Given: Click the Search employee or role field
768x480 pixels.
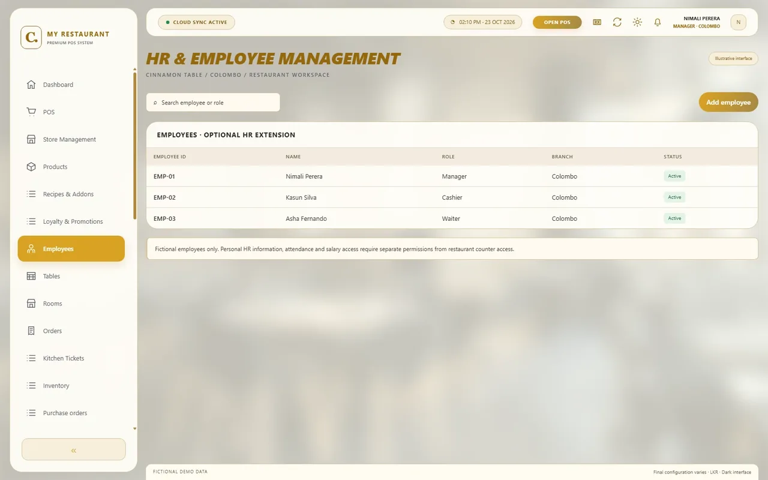Looking at the screenshot, I should coord(213,102).
